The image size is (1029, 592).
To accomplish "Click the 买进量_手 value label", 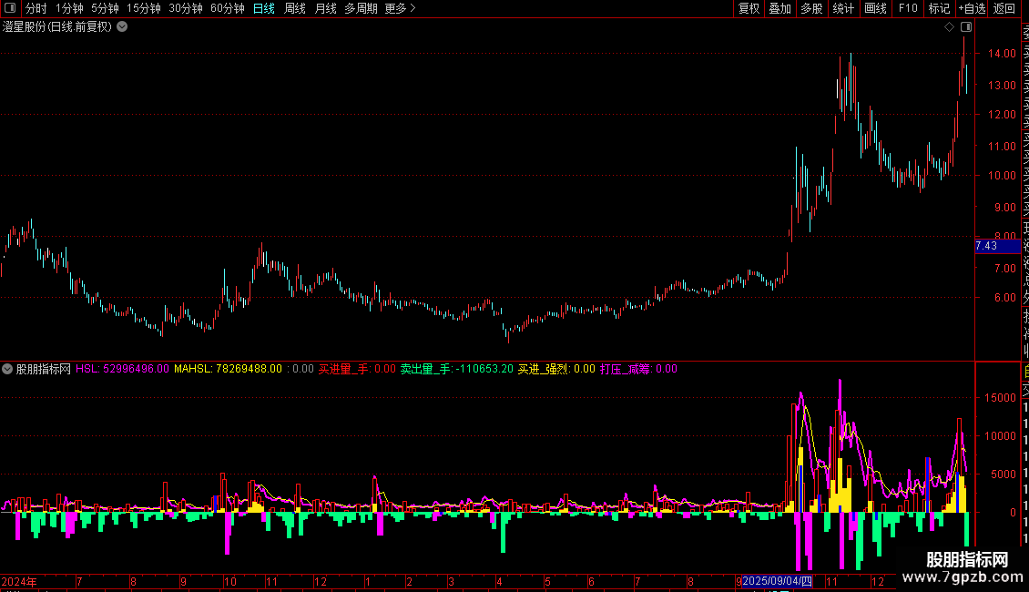I will coord(357,369).
